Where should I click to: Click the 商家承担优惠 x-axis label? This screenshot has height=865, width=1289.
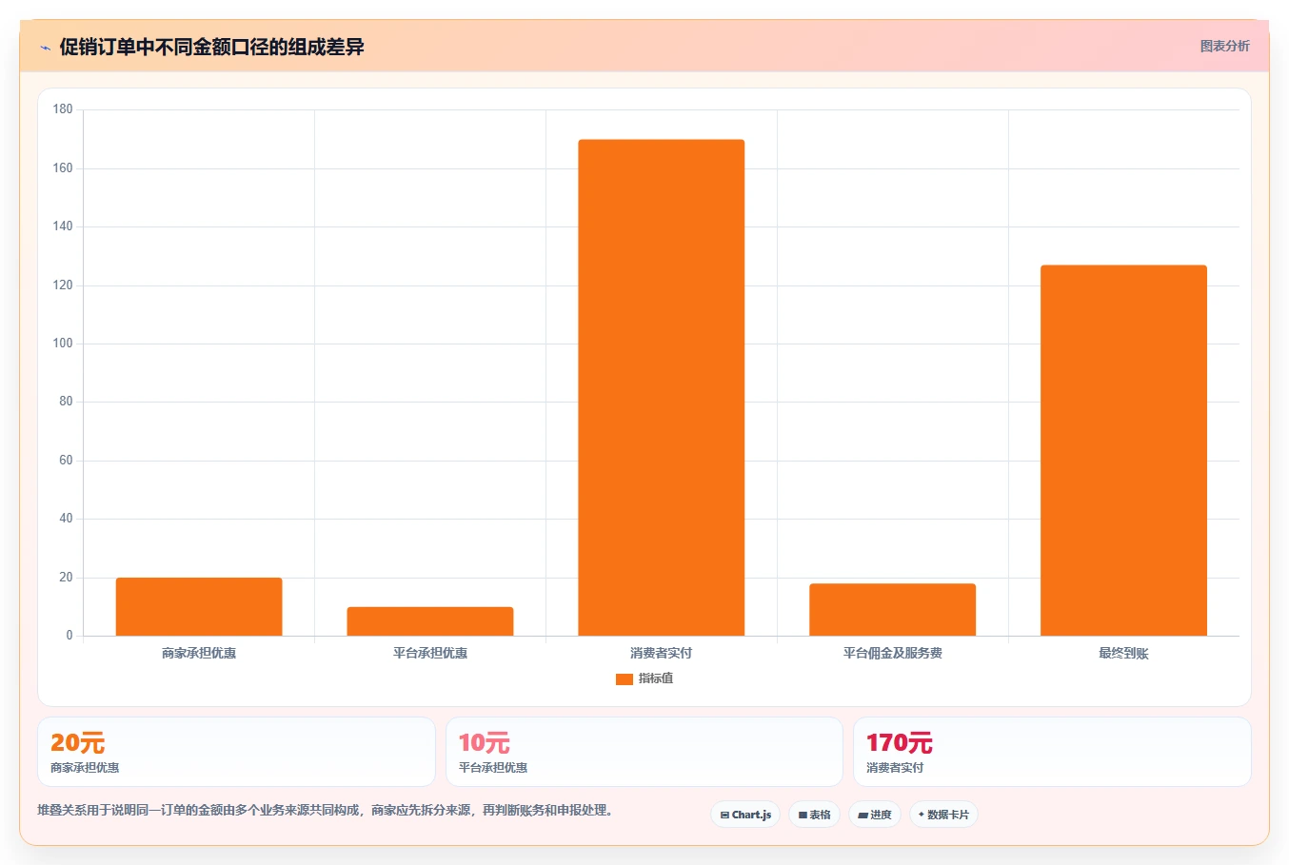point(199,653)
